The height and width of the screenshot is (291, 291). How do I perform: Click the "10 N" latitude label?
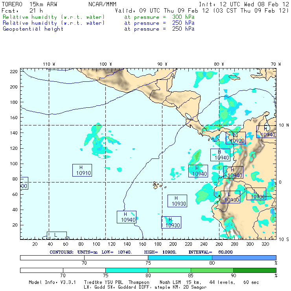tap(284, 125)
